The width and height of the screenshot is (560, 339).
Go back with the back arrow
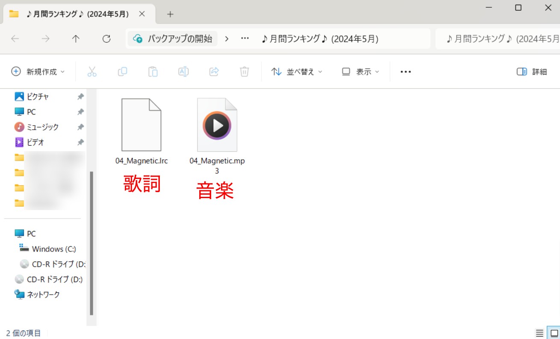pos(15,39)
